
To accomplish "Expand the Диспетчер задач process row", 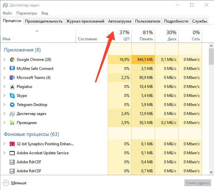I will (4, 114).
